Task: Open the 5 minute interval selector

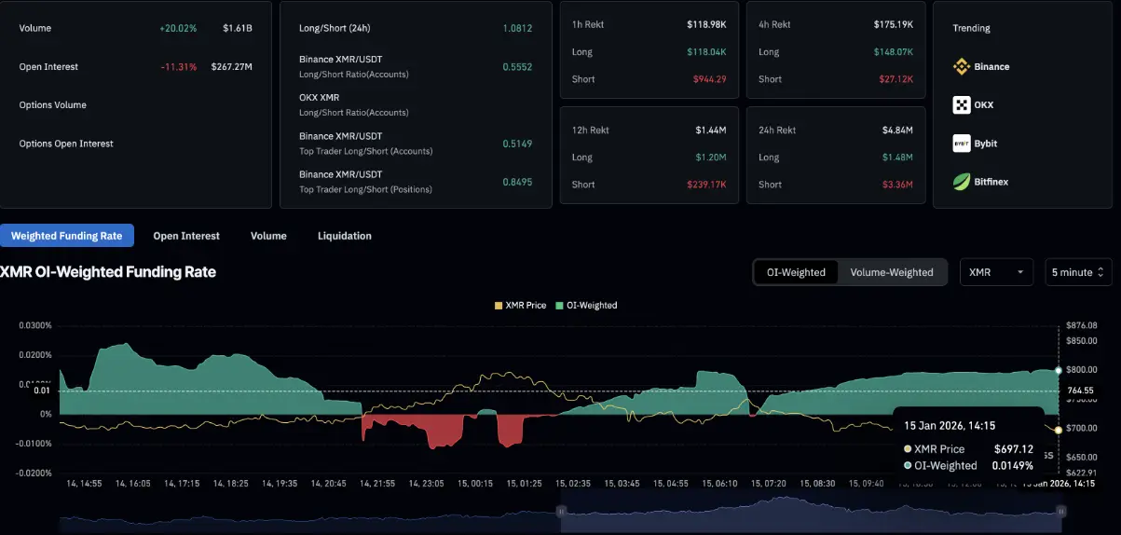Action: tap(1077, 272)
